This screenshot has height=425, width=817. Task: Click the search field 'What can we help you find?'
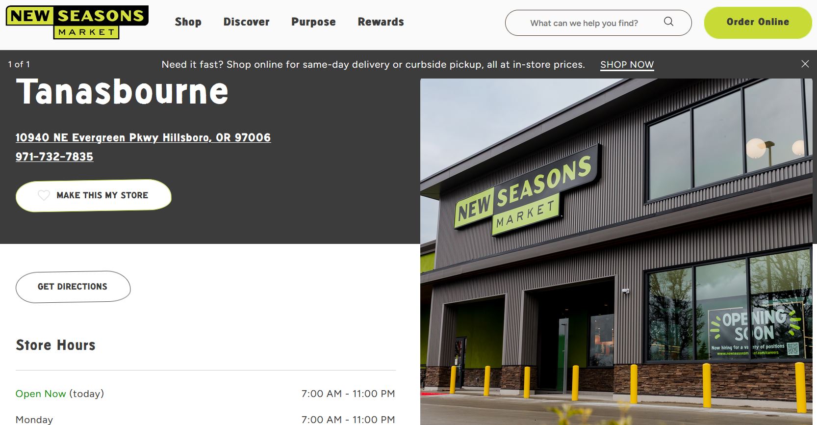point(598,23)
